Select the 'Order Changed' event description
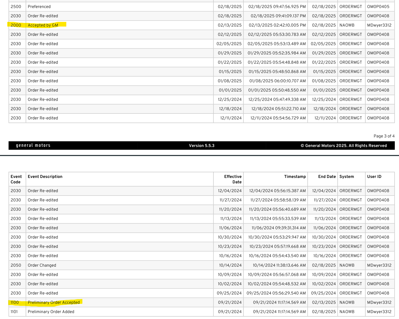The height and width of the screenshot is (319, 399). [x=42, y=265]
